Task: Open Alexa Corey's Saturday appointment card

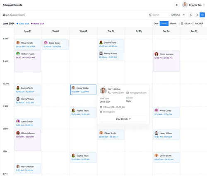Action: 166,112
